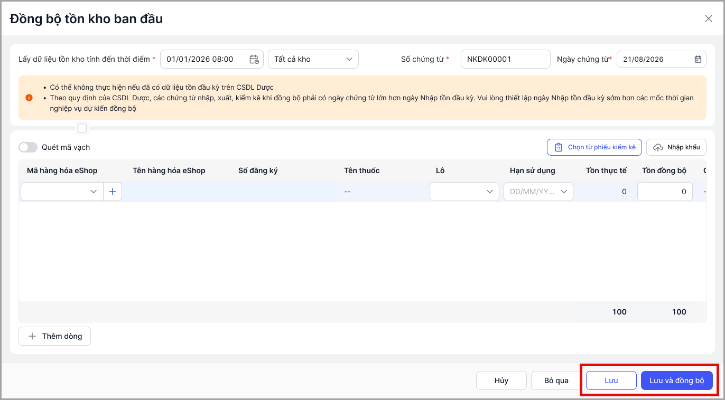Open date-time picker calendar icon
Image resolution: width=725 pixels, height=400 pixels.
tap(254, 59)
